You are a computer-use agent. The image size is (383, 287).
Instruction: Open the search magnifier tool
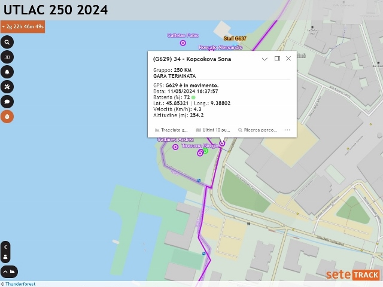coord(7,42)
